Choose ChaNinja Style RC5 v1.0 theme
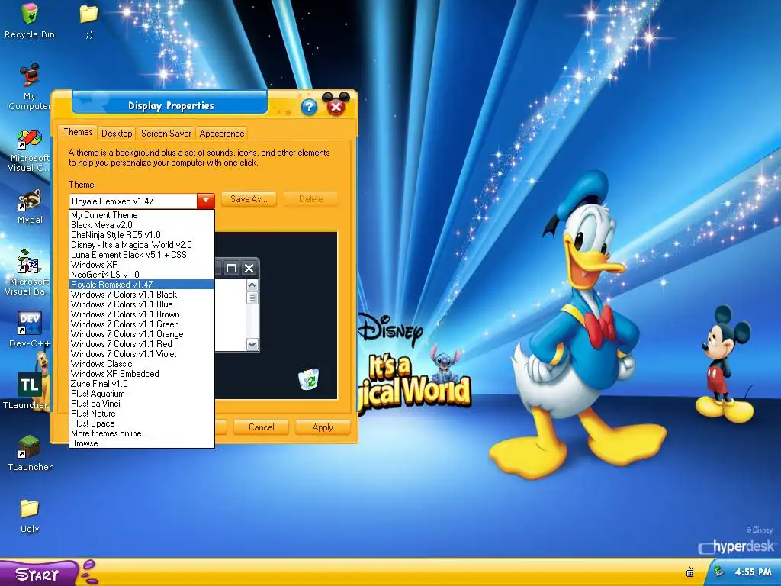The height and width of the screenshot is (586, 781). [x=142, y=235]
